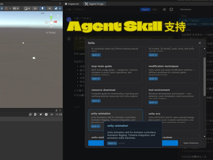Screen dimensions: 213x160
Task: Click the Skills list scrollbar thumb
Action: click(x=204, y=77)
